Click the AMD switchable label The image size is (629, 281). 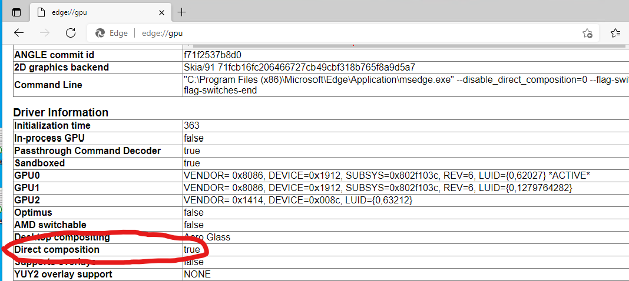click(x=50, y=225)
